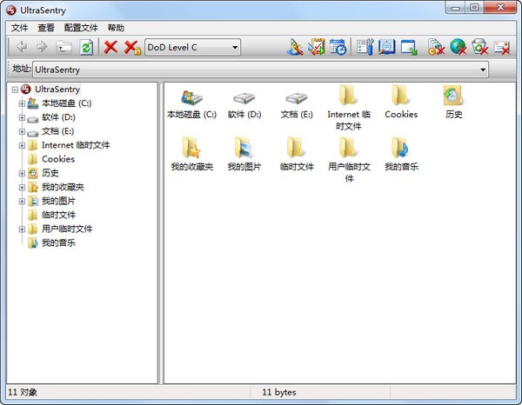This screenshot has width=522, height=405.
Task: Click the recycle bin wipe icon
Action: pyautogui.click(x=480, y=47)
